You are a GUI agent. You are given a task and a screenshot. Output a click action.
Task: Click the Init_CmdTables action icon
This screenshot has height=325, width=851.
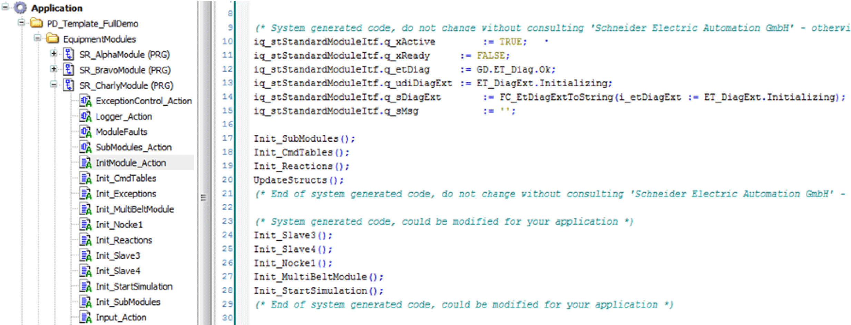coord(85,178)
